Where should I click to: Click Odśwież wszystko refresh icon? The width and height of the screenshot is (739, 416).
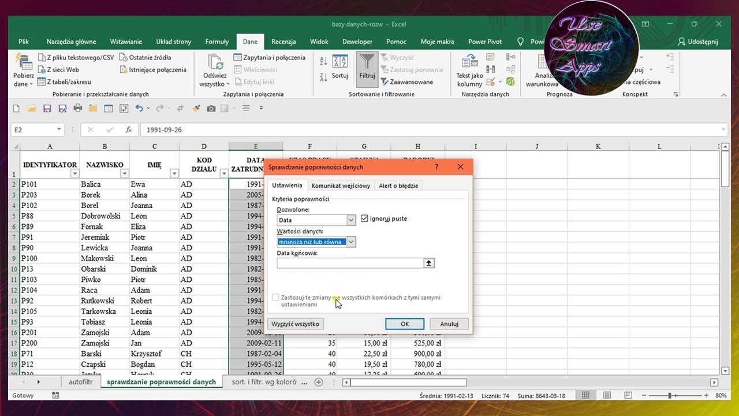[215, 62]
